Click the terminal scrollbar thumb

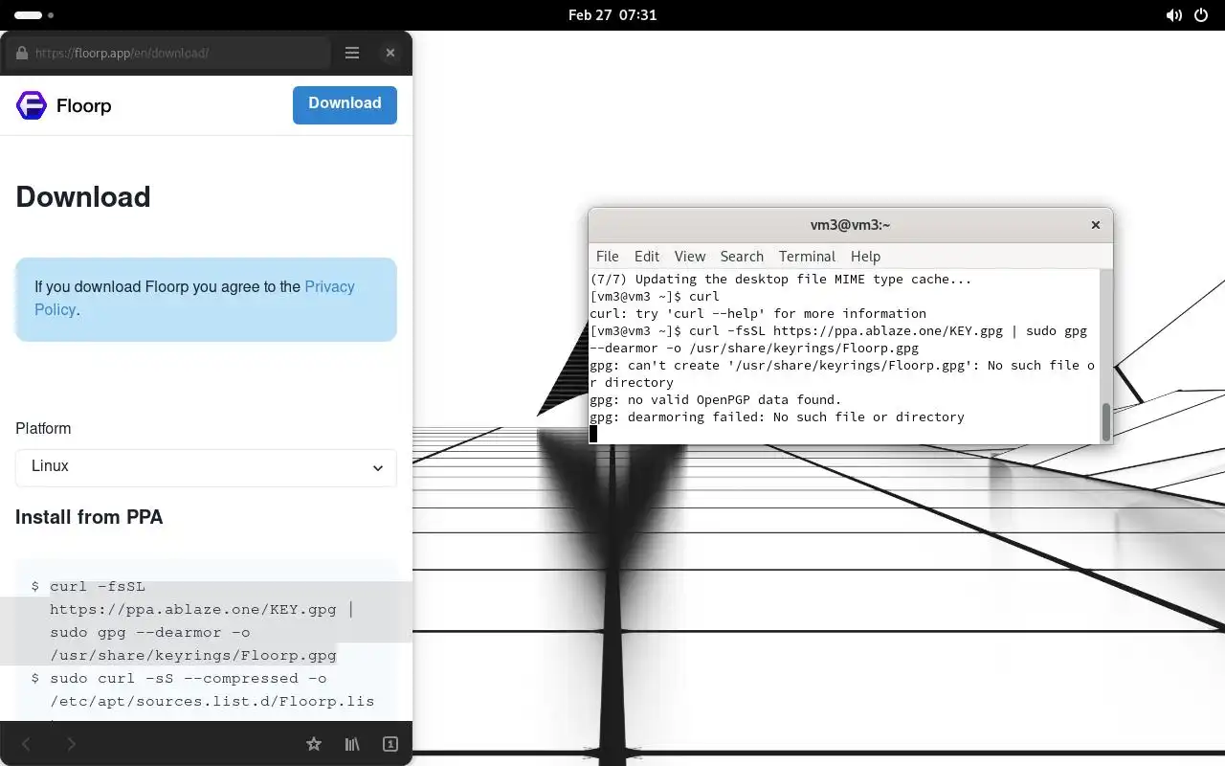coord(1106,422)
